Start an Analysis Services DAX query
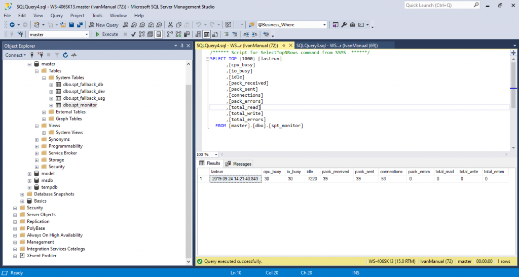The height and width of the screenshot is (277, 519). [159, 25]
